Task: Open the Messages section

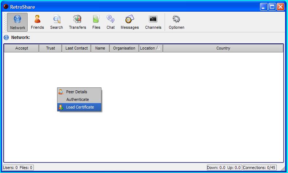Action: click(x=130, y=22)
